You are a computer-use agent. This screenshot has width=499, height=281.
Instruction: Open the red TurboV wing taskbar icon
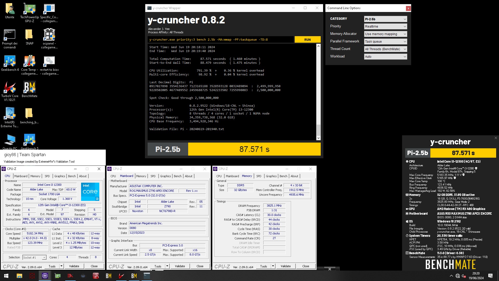pos(121,276)
